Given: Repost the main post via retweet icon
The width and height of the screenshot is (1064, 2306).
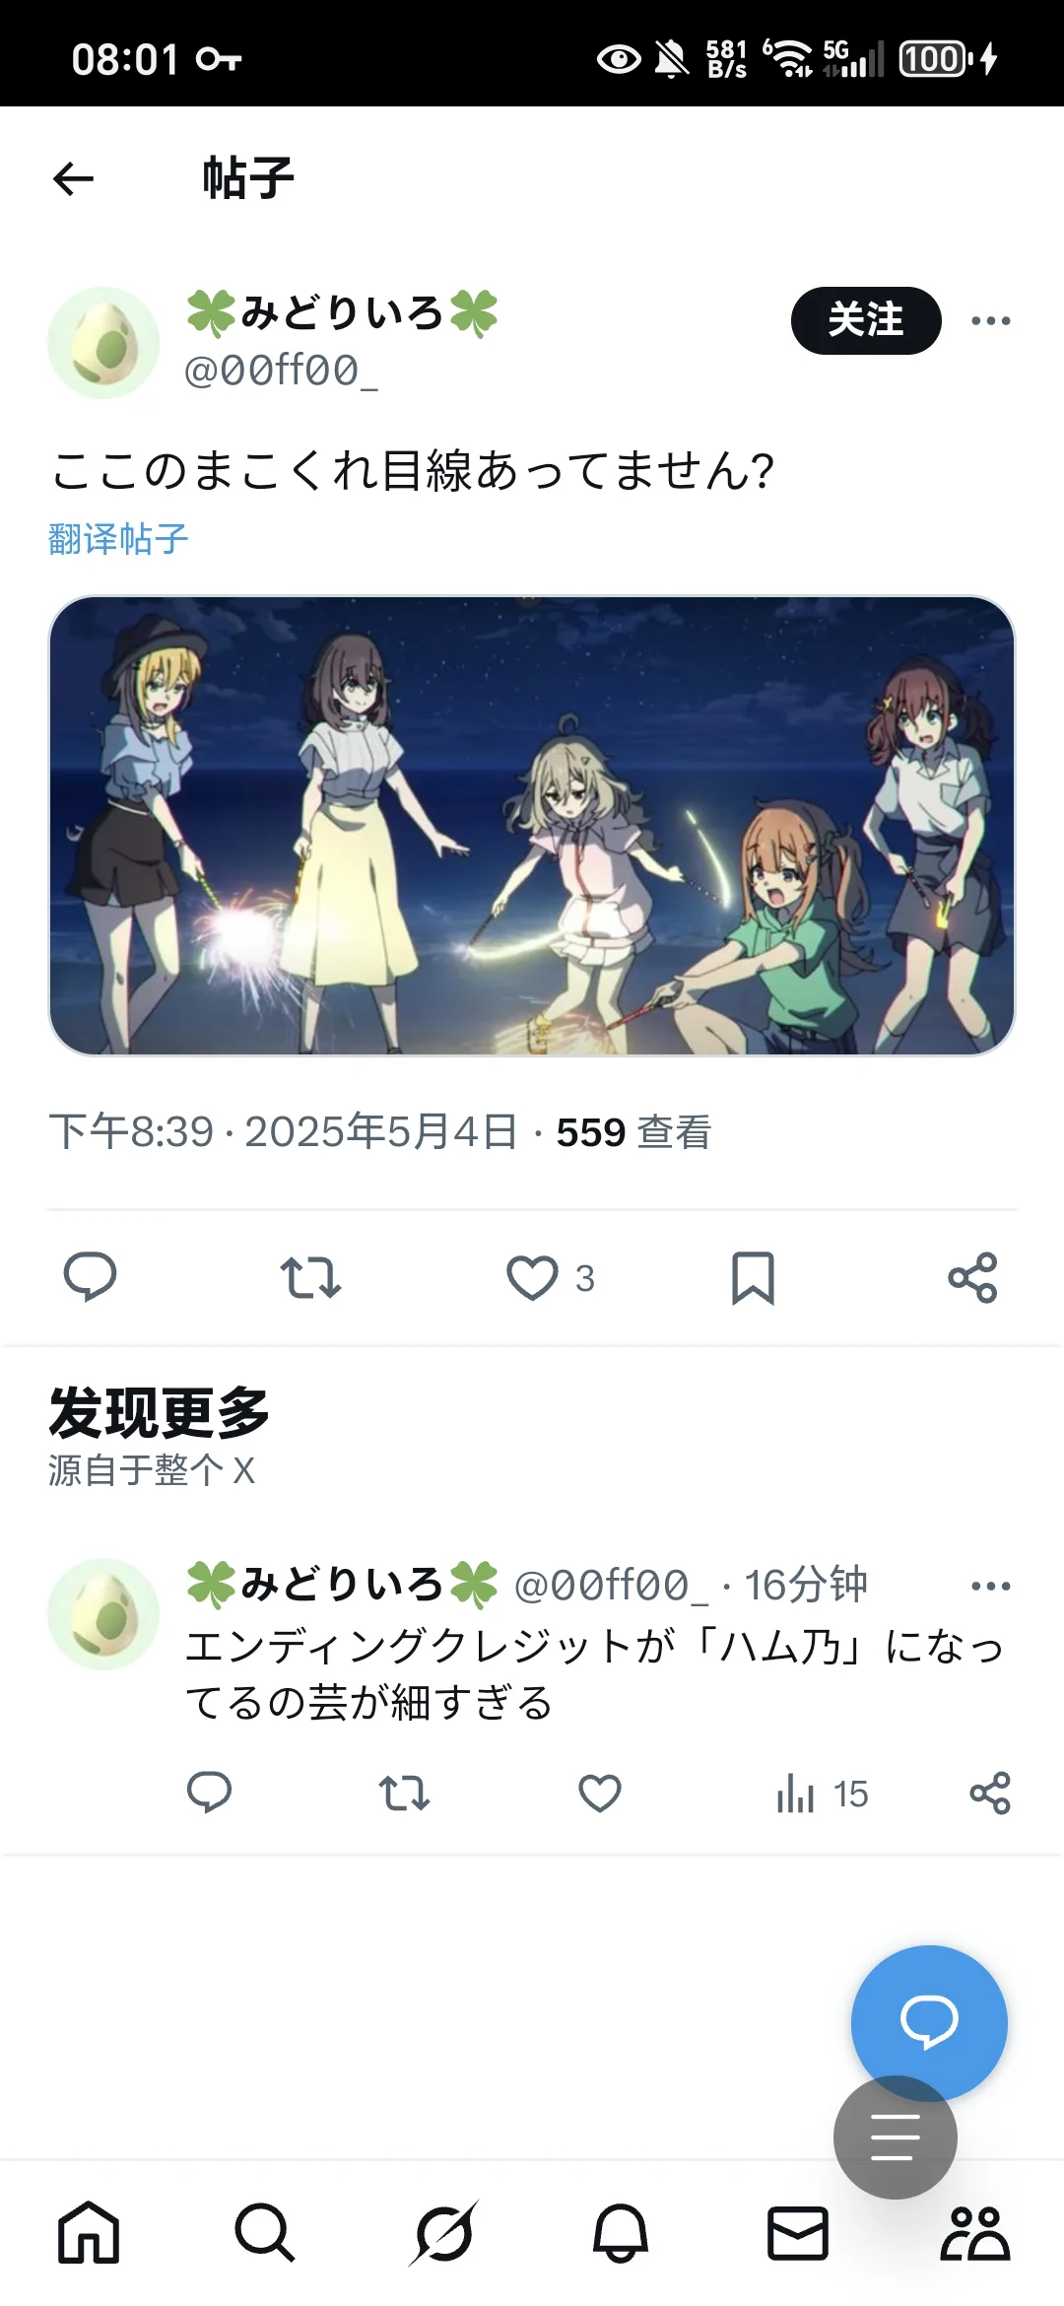Looking at the screenshot, I should 310,1277.
